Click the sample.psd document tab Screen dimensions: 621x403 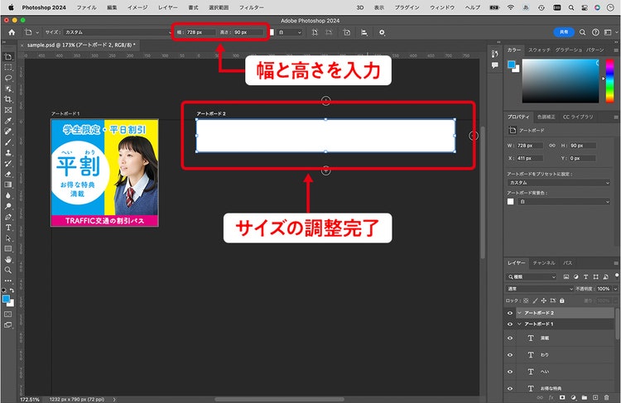pyautogui.click(x=81, y=46)
